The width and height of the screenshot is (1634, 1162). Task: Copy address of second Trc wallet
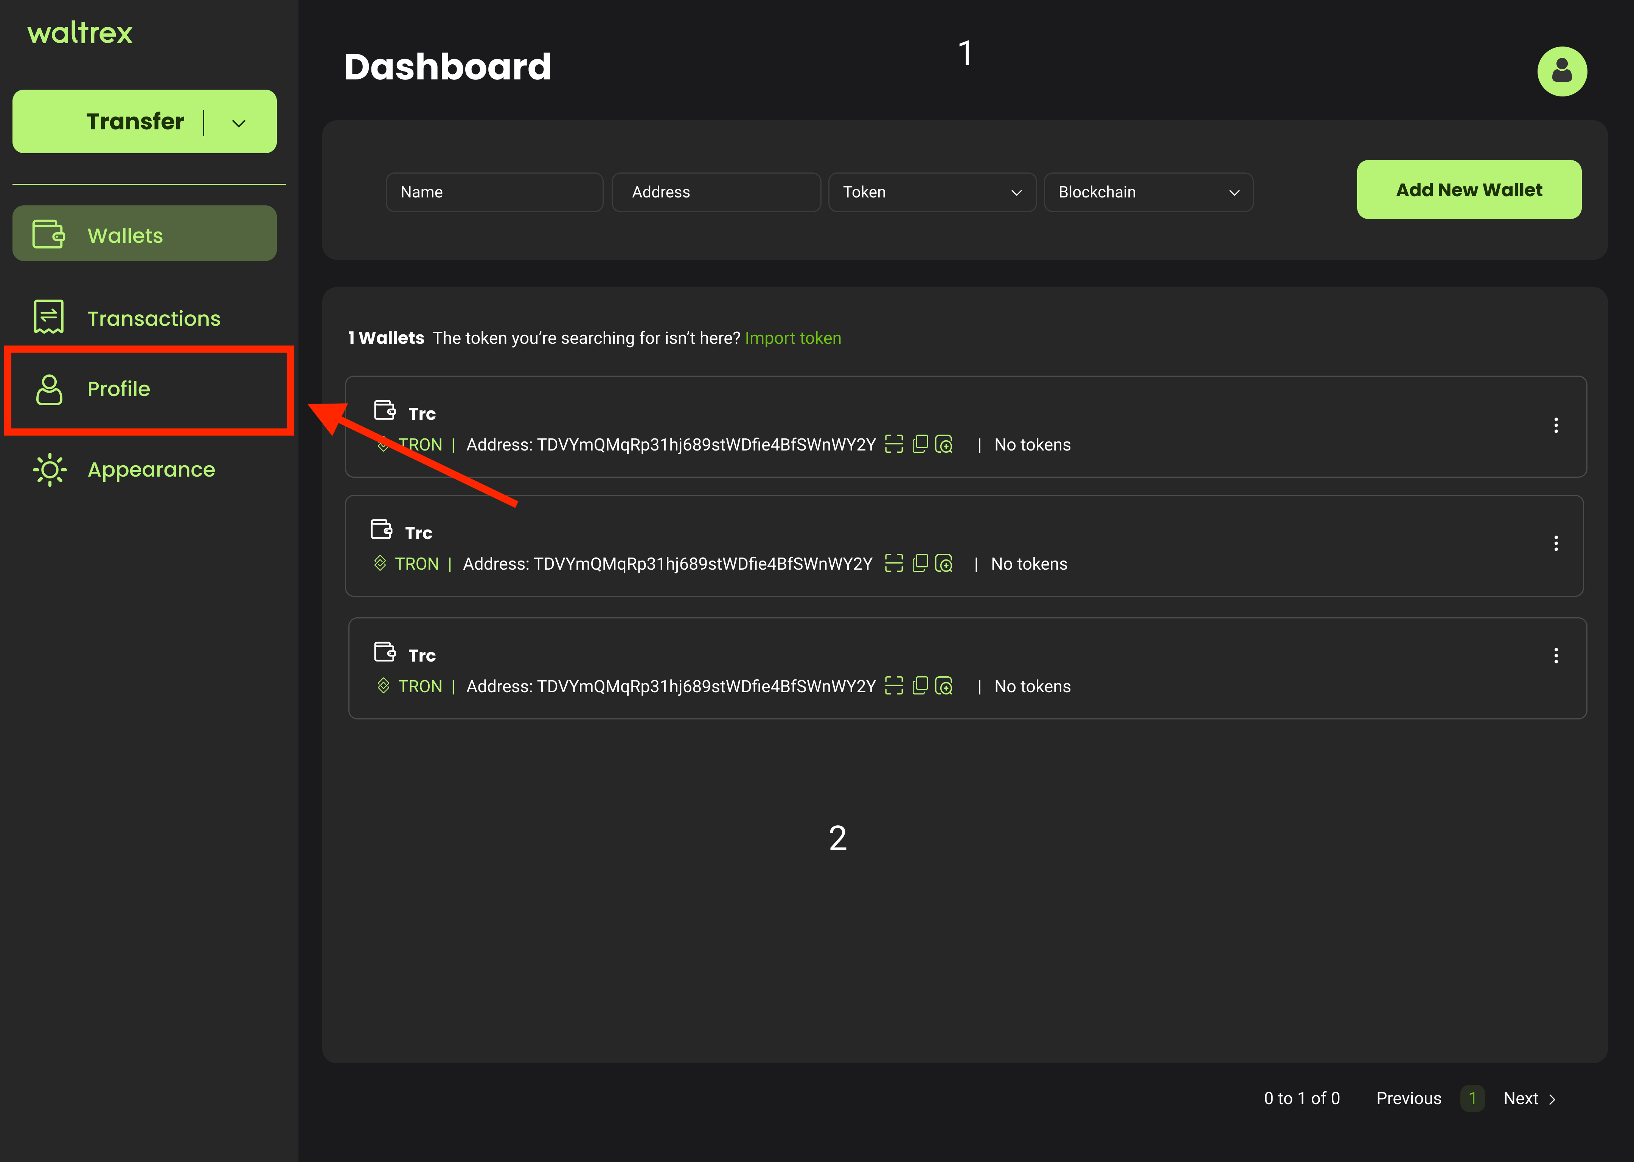click(920, 563)
